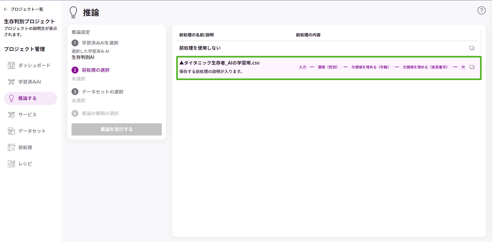
Task: Choose 前処理を使用しない row
Action: tap(327, 48)
